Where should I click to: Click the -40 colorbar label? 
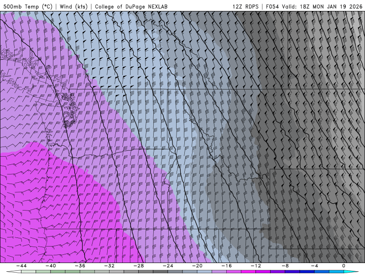click(51, 266)
